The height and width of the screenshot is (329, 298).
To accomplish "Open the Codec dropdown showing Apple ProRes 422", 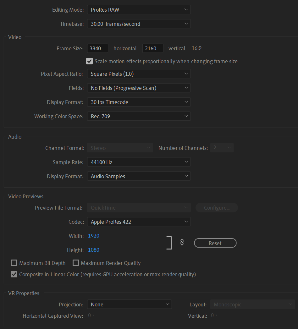I will (139, 222).
